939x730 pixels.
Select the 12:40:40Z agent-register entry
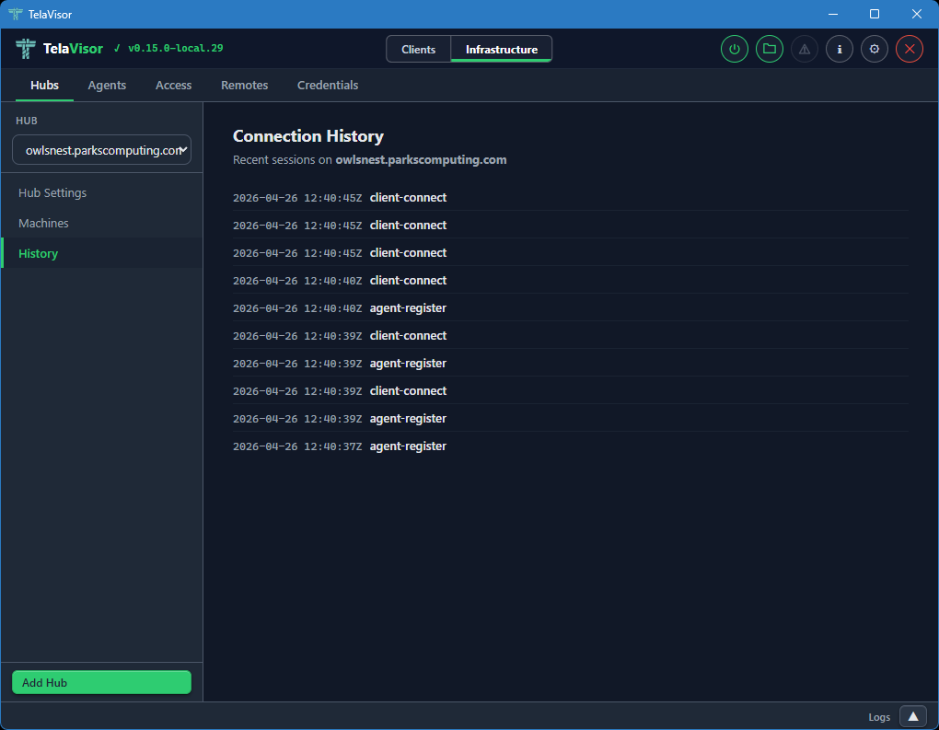570,307
